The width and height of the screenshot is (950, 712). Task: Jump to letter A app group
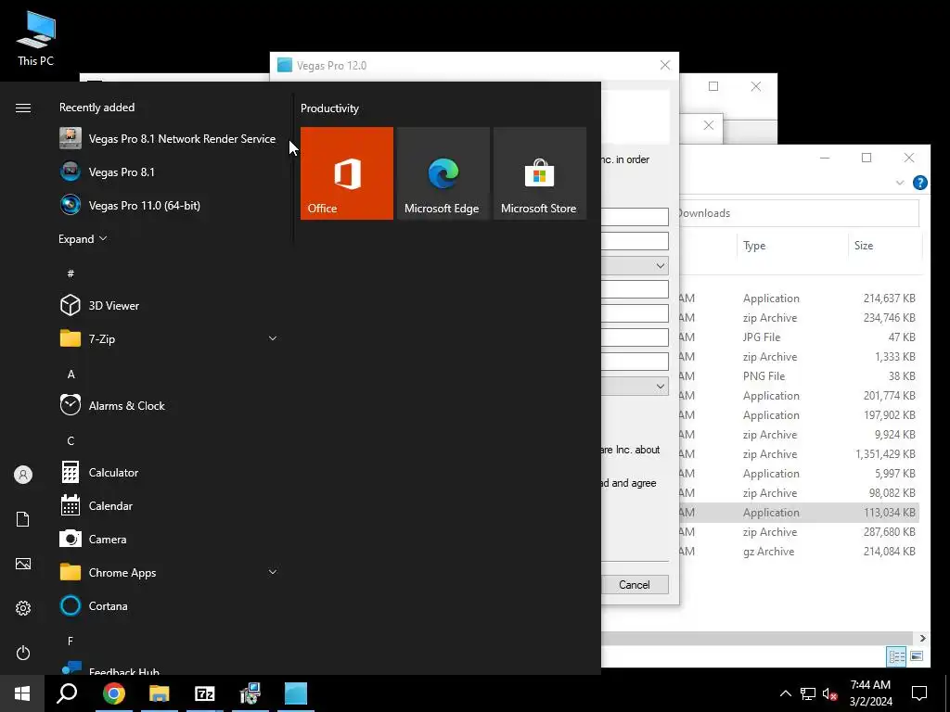[71, 375]
